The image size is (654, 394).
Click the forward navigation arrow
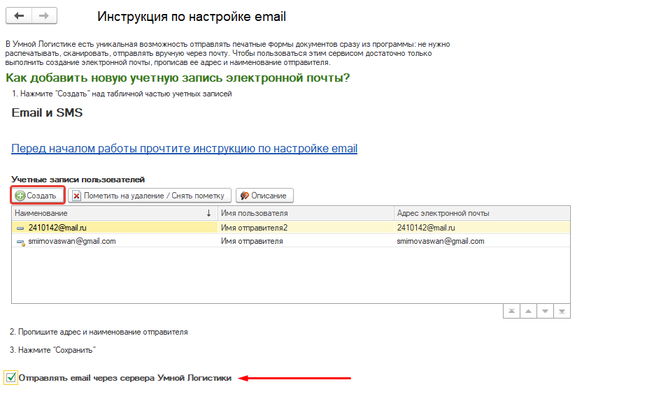click(44, 16)
